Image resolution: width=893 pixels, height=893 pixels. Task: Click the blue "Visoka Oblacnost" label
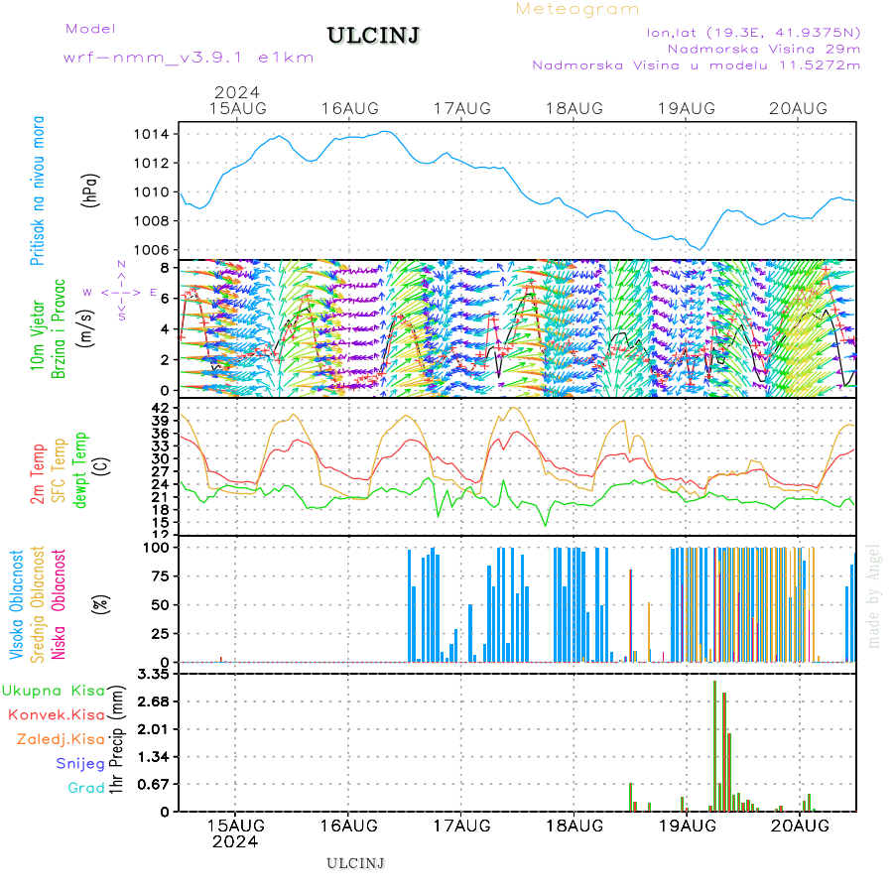point(16,605)
